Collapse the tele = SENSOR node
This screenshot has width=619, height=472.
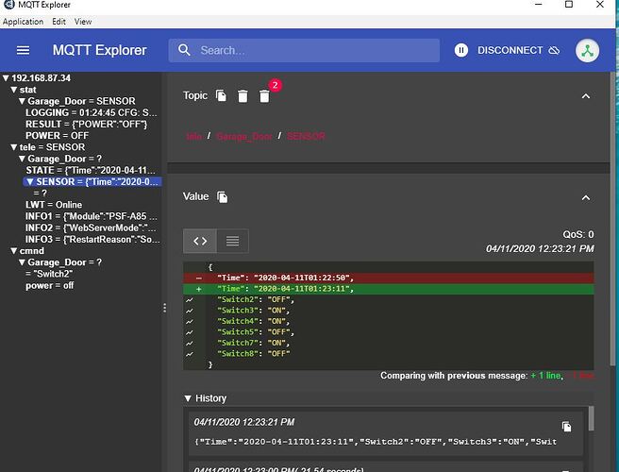pyautogui.click(x=14, y=147)
